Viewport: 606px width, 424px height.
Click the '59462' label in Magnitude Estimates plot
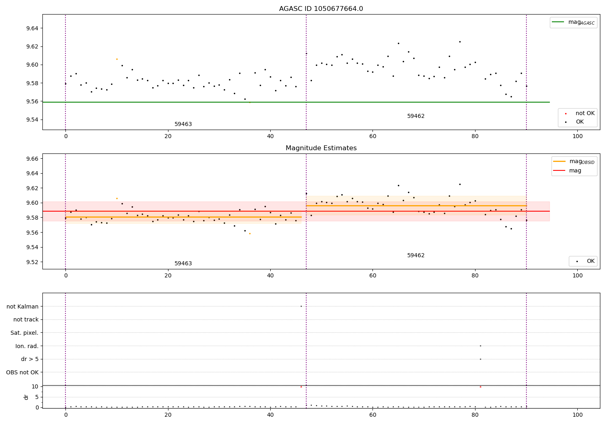tap(416, 256)
